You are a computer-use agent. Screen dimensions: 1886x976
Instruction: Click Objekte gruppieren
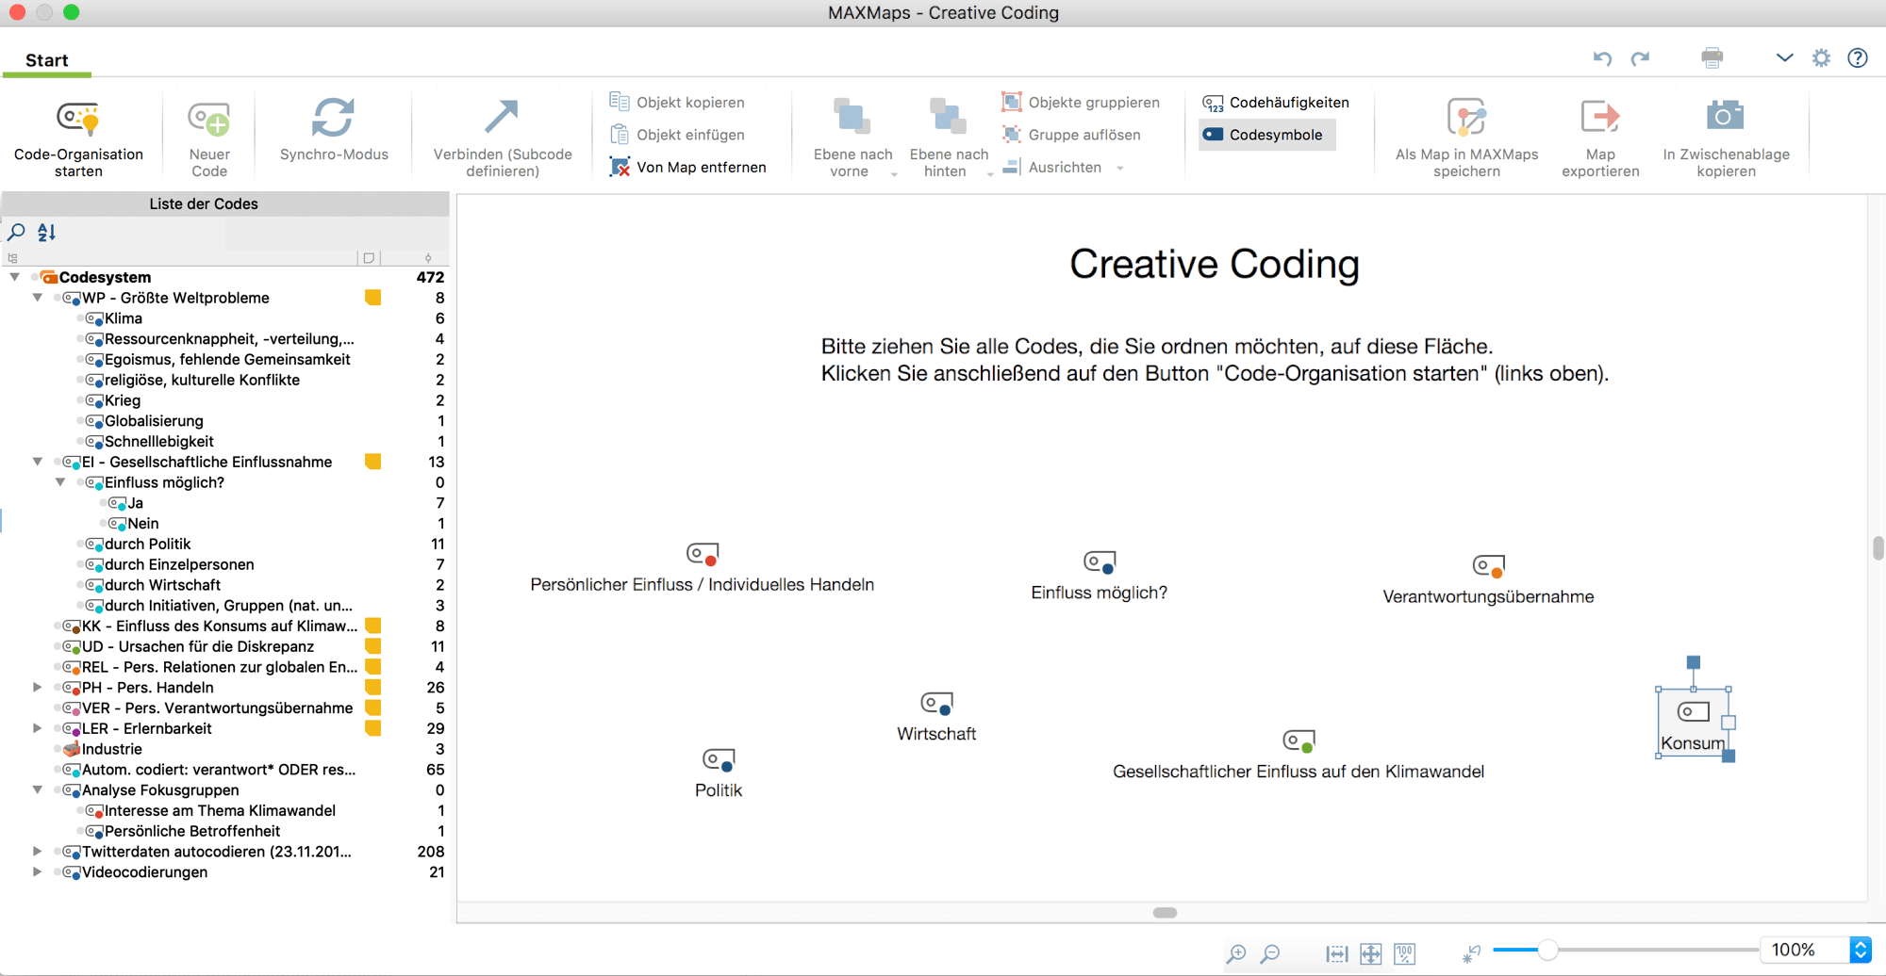[1081, 102]
